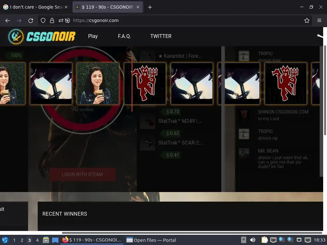This screenshot has width=327, height=245.
Task: Bookmark this page with star icon
Action: tap(307, 20)
